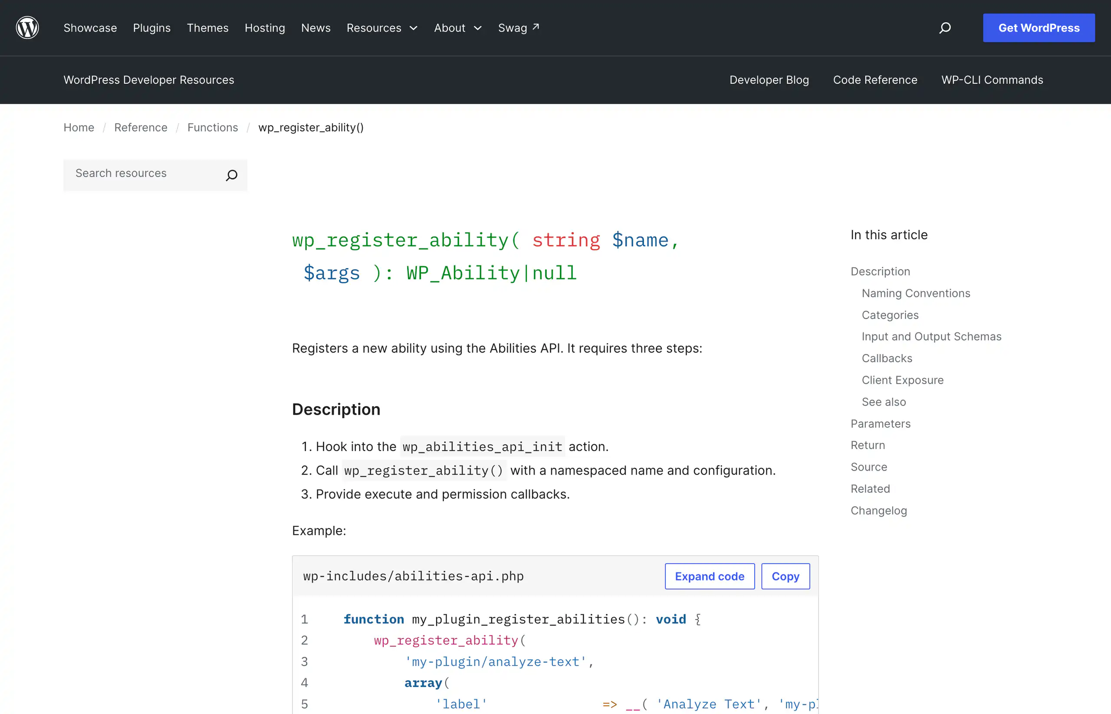Click the wp_register_ability() breadcrumb text
Viewport: 1111px width, 714px height.
pos(311,128)
